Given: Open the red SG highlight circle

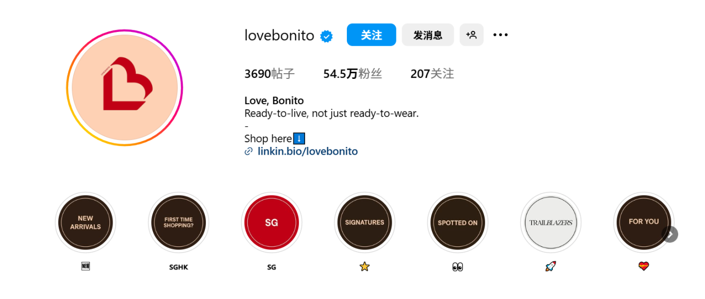Looking at the screenshot, I should (x=271, y=223).
